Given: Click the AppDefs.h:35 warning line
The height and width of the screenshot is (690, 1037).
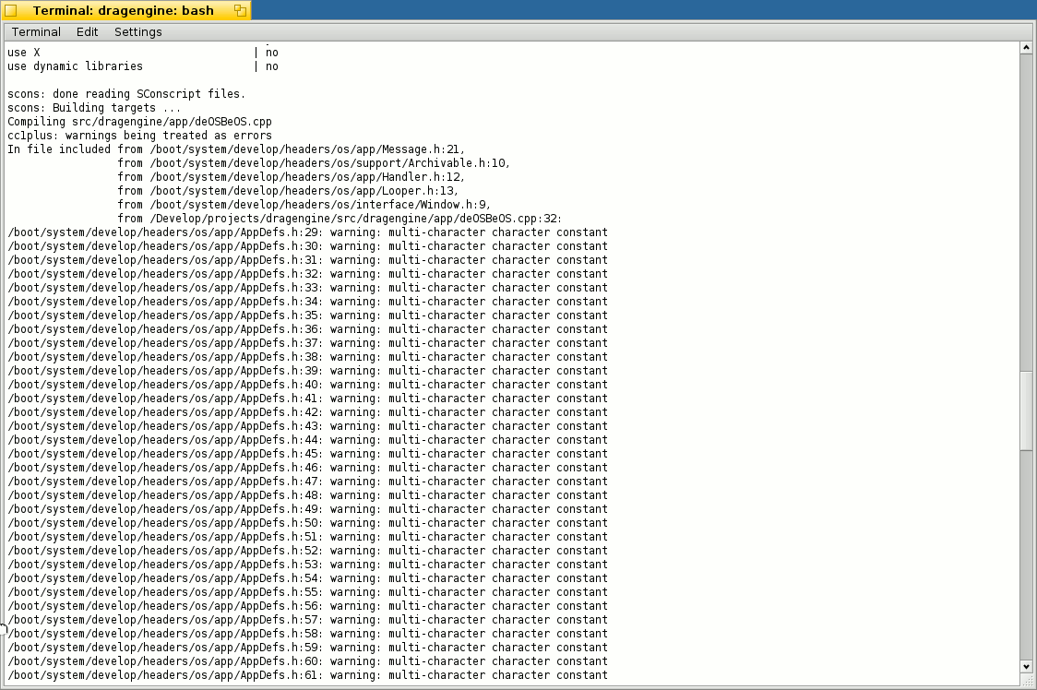Looking at the screenshot, I should click(x=307, y=315).
